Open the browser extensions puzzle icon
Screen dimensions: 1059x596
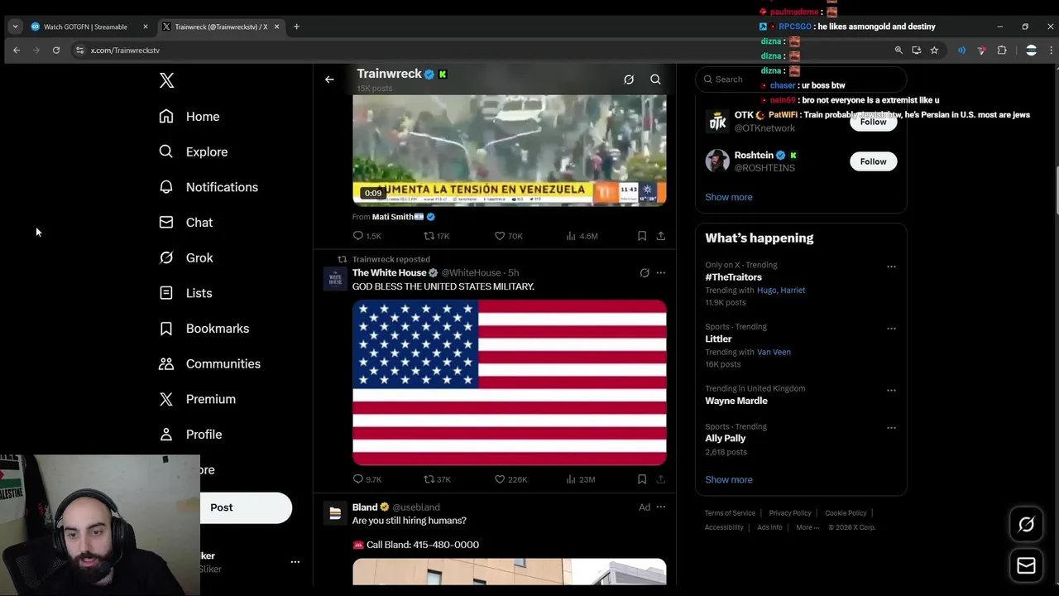coord(1002,50)
